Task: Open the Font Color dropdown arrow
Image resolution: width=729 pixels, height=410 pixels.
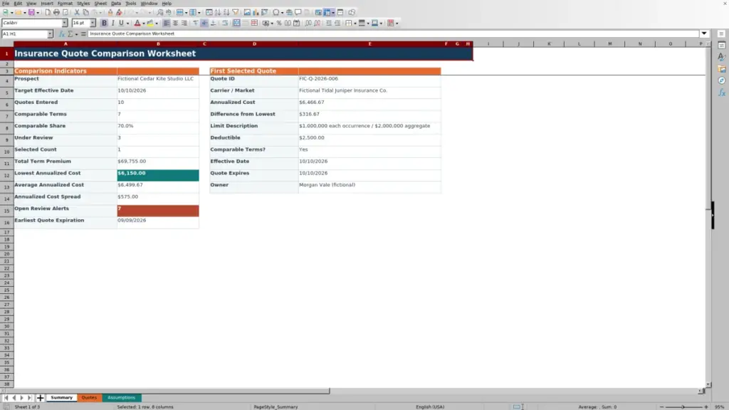Action: coord(144,23)
